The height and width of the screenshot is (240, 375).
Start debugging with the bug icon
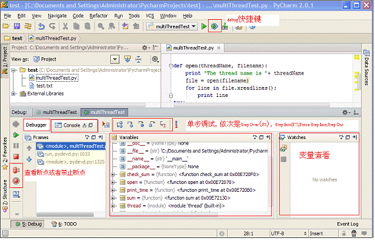[215, 26]
